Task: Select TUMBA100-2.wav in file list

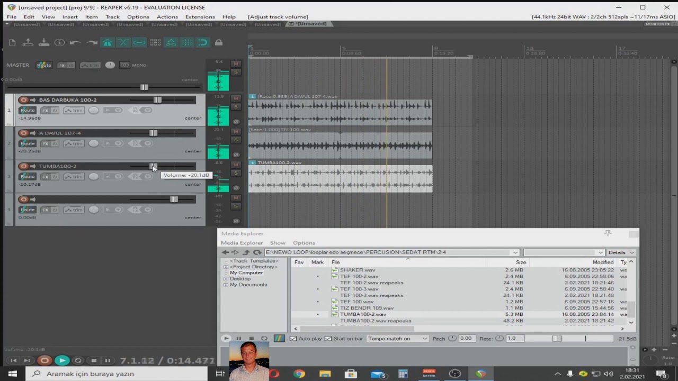Action: [x=363, y=314]
